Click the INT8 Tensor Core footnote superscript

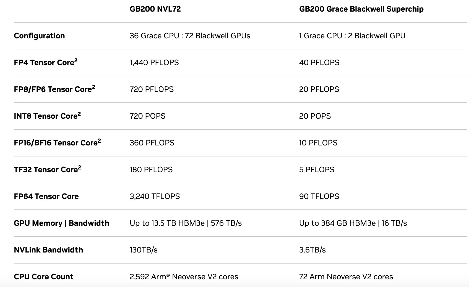(x=79, y=114)
